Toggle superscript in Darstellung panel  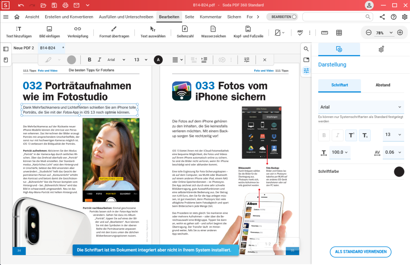[351, 135]
